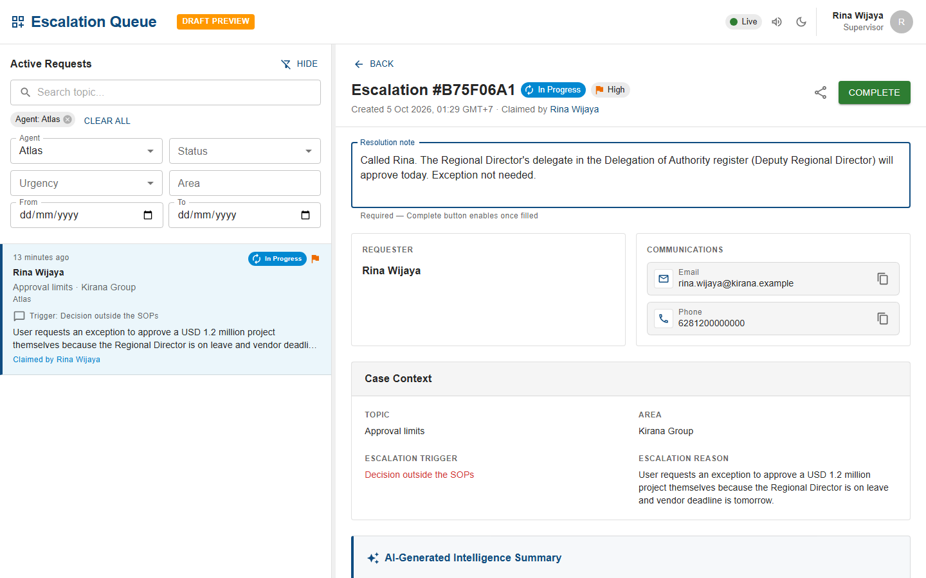
Task: Open the Agent dropdown showing Atlas
Action: pyautogui.click(x=87, y=151)
